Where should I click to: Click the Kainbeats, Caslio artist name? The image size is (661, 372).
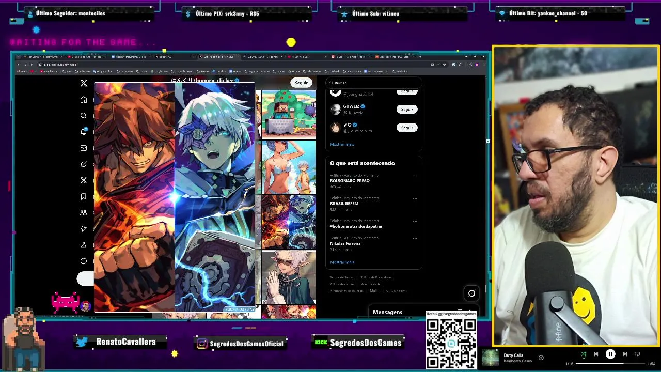pos(517,361)
